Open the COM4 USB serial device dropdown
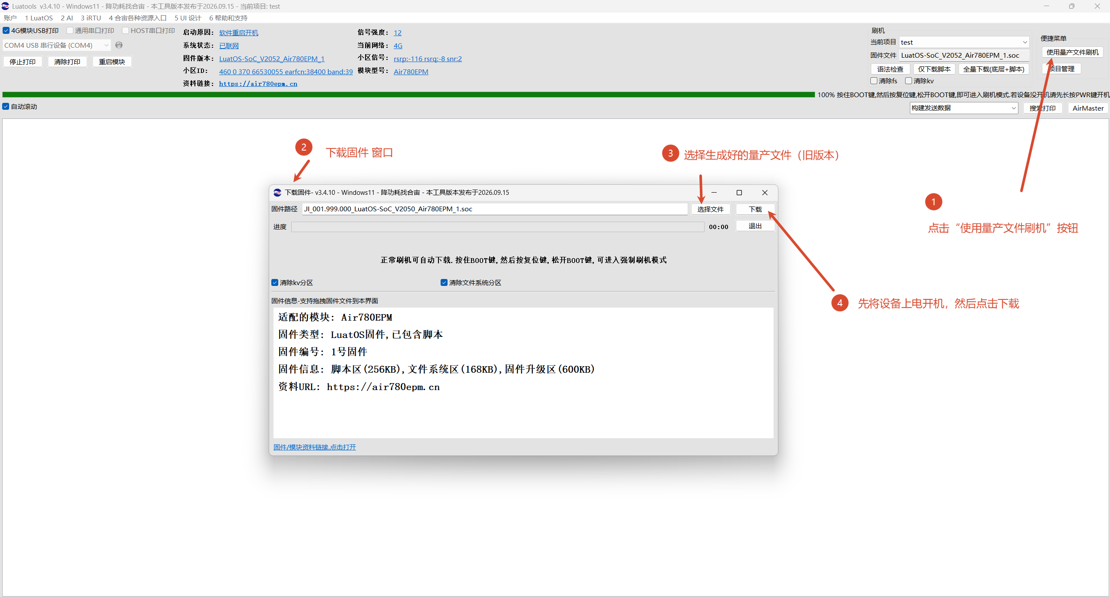 coord(56,45)
